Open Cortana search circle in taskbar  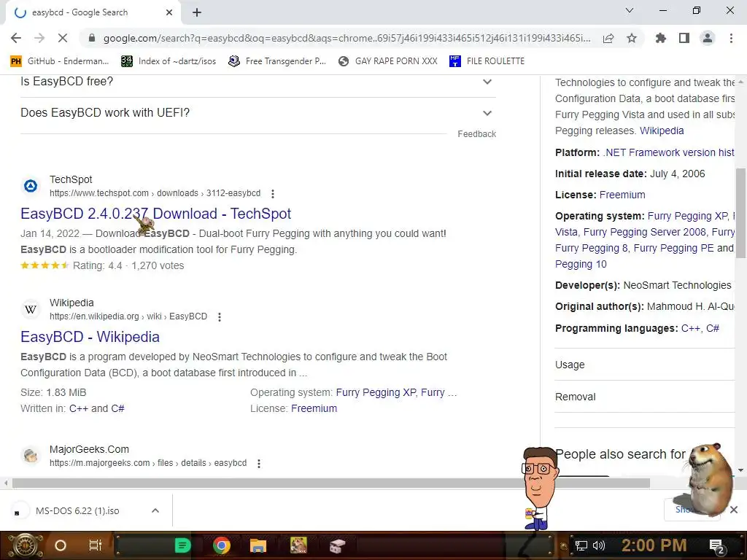click(61, 545)
